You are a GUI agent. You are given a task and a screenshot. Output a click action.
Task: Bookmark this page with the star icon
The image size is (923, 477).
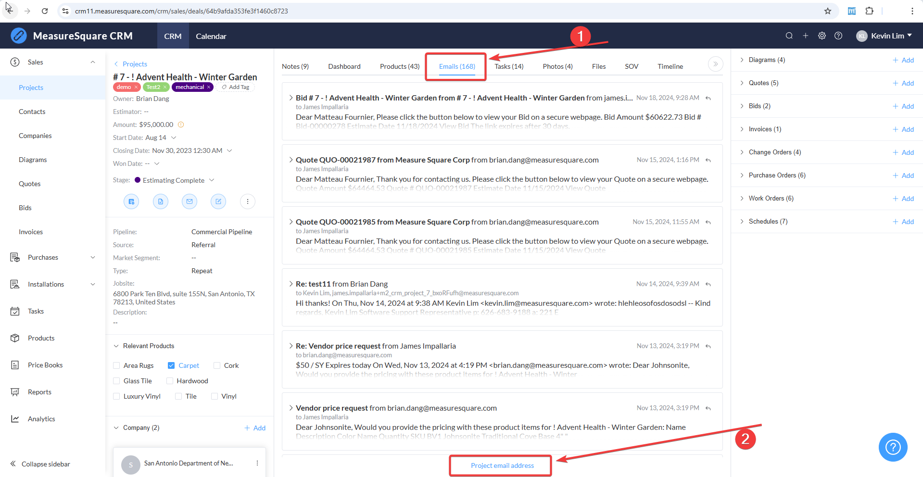click(828, 11)
